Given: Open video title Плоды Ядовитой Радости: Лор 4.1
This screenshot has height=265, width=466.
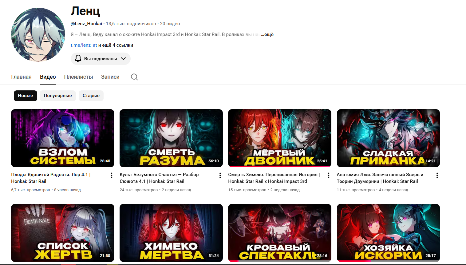Looking at the screenshot, I should 51,178.
